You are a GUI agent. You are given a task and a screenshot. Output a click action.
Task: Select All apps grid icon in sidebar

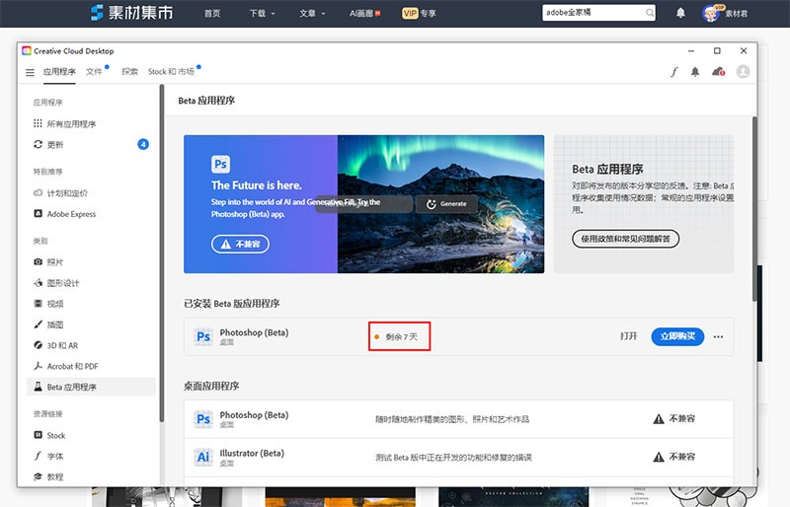(x=38, y=123)
